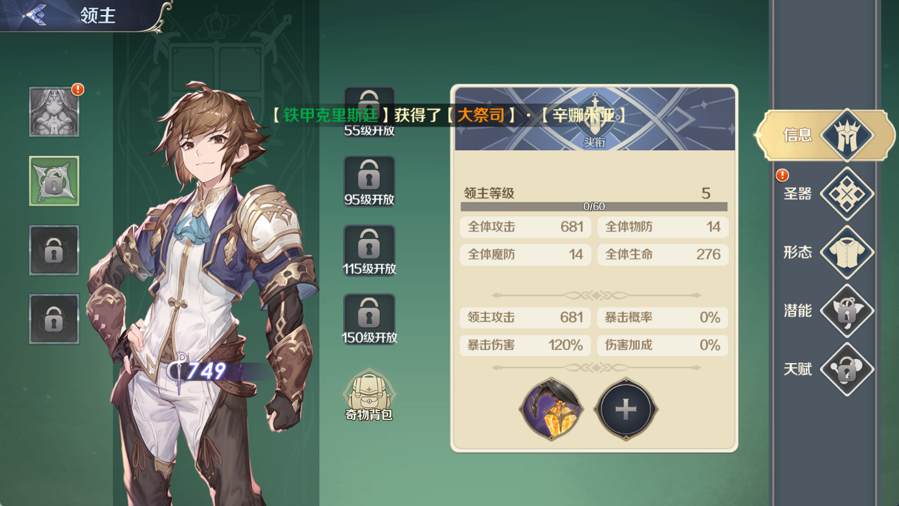Click the 领主等级 experience progress bar
This screenshot has height=506, width=899.
[x=594, y=207]
